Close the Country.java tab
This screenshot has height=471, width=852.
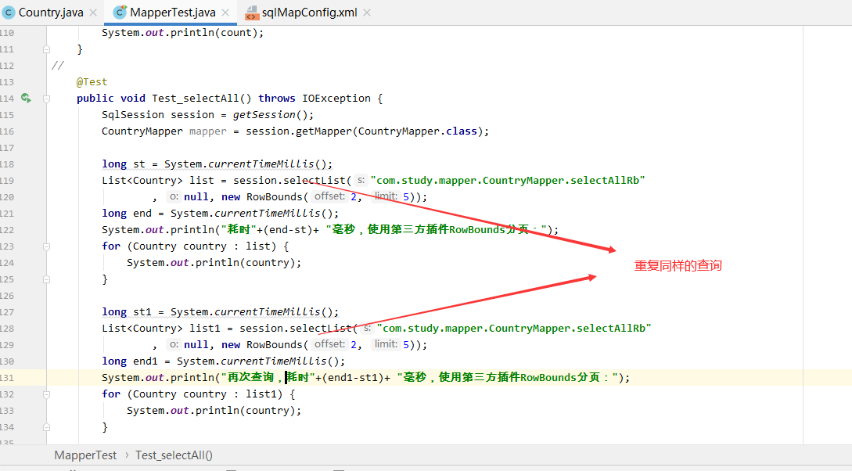tap(93, 13)
